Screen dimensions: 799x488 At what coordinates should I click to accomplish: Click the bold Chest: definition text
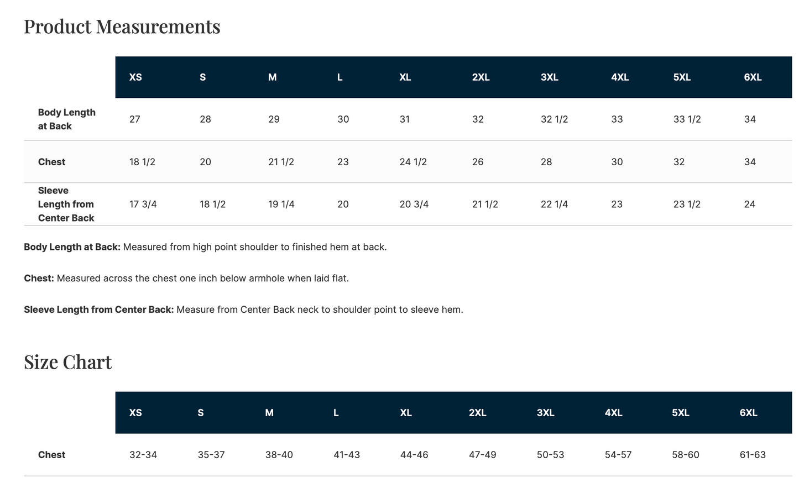point(39,279)
